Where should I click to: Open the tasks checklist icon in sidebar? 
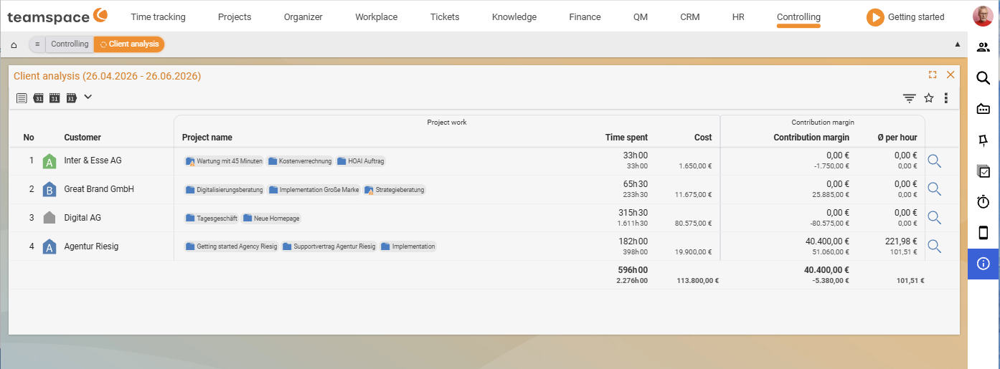point(984,171)
